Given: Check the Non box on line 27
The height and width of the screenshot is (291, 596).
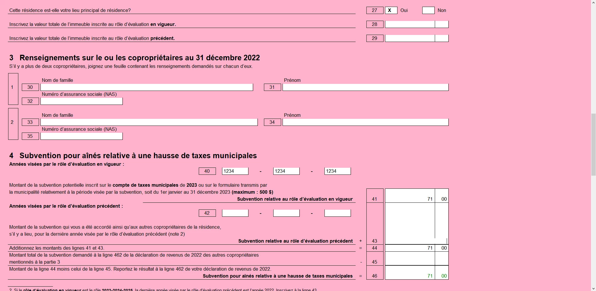Looking at the screenshot, I should point(428,10).
